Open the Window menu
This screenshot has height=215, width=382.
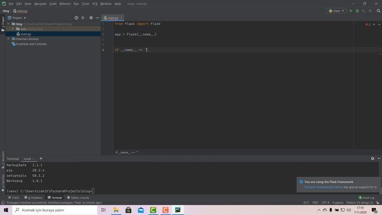pyautogui.click(x=106, y=4)
